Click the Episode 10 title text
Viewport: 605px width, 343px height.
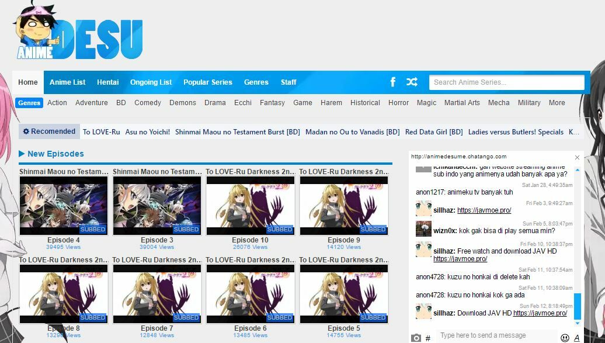tap(251, 240)
